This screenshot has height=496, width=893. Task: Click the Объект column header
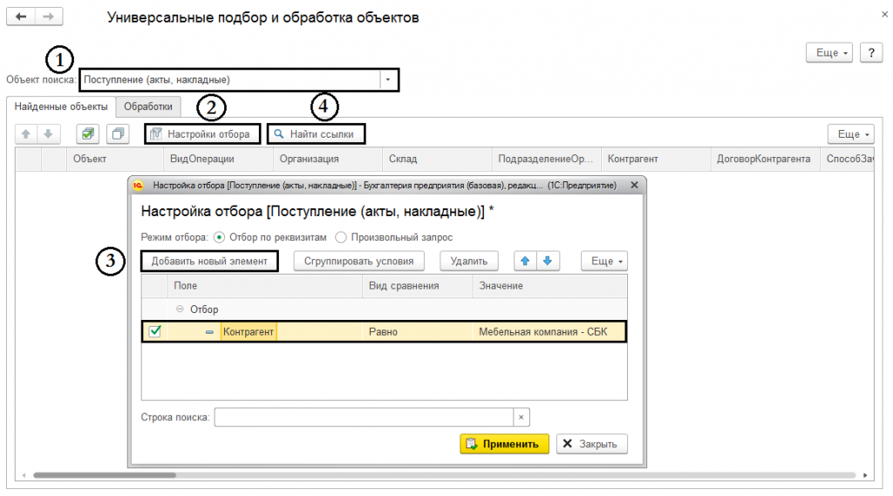click(x=115, y=159)
